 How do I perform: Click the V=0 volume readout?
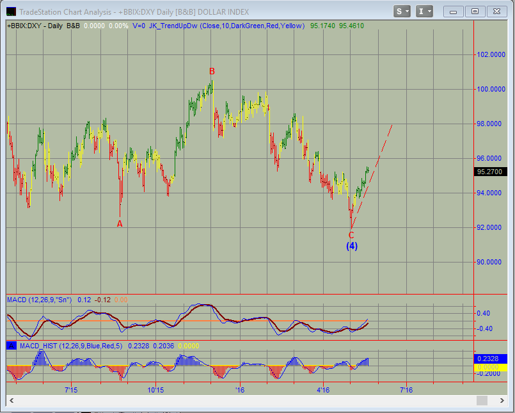coord(139,26)
